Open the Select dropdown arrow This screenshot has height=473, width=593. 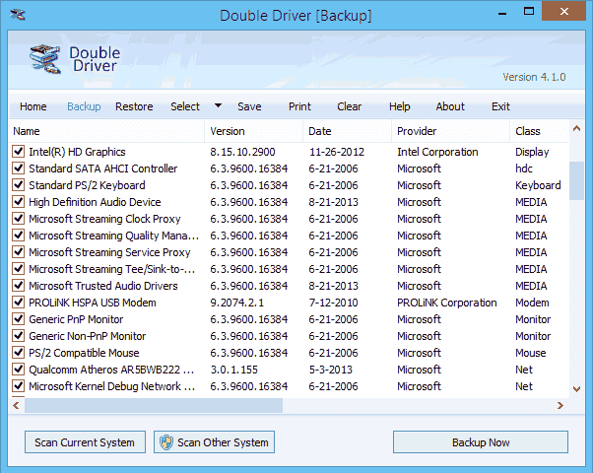pyautogui.click(x=219, y=105)
